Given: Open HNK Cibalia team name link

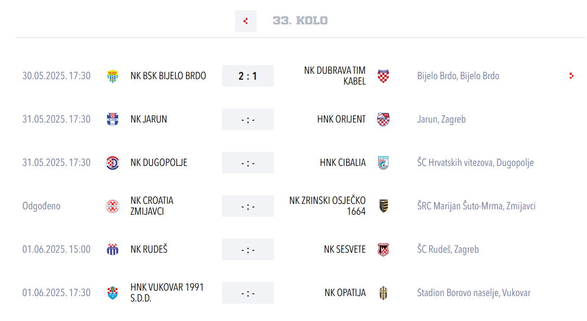Looking at the screenshot, I should pos(342,163).
